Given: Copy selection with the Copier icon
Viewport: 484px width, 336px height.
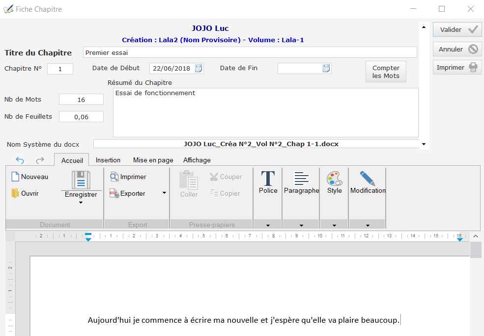Looking at the screenshot, I should pos(214,193).
